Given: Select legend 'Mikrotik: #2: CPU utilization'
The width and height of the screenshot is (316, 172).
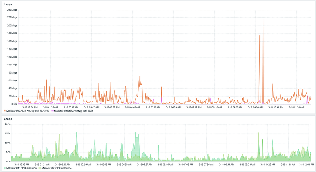Looking at the screenshot, I should [x=56, y=168].
